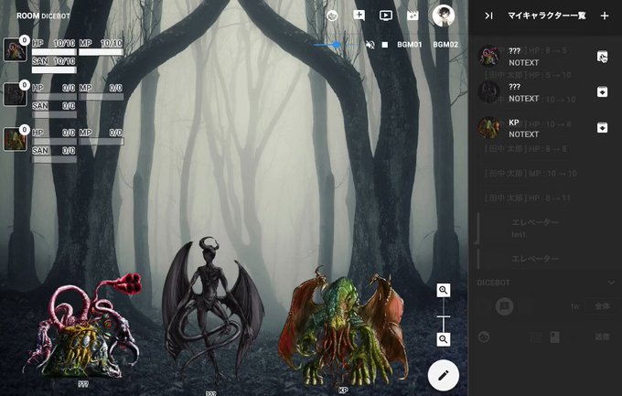This screenshot has width=622, height=396.
Task: Click the pencil edit floating button
Action: pos(444,375)
